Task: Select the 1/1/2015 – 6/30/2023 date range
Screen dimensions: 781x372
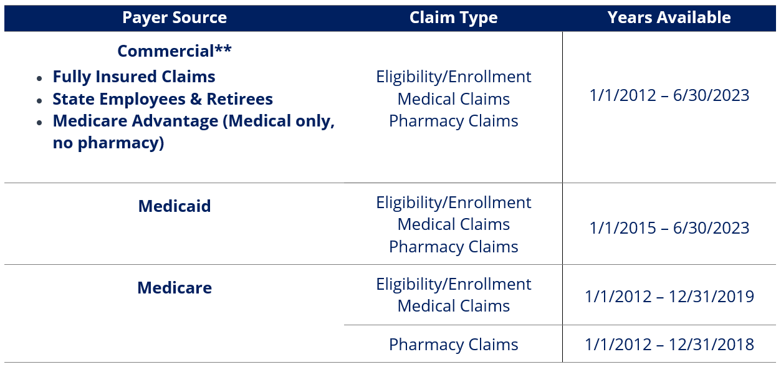Action: tap(669, 228)
